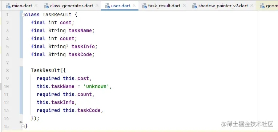Close the task_result.dart tab
The width and height of the screenshot is (278, 132).
[184, 6]
